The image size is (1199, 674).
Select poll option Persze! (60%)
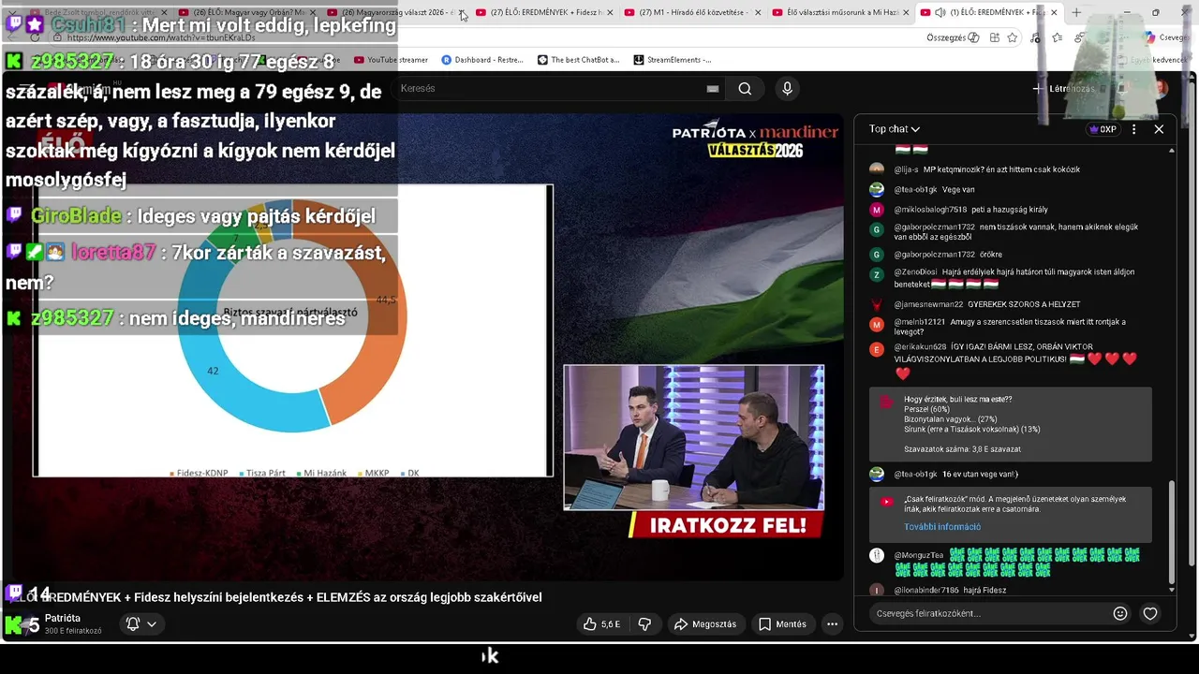coord(926,409)
